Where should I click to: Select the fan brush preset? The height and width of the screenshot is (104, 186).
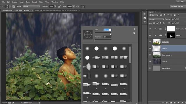(87, 67)
